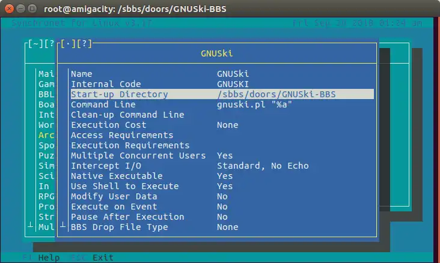This screenshot has width=440, height=263.
Task: Click the [~] control of the background menu
Action: [35, 44]
